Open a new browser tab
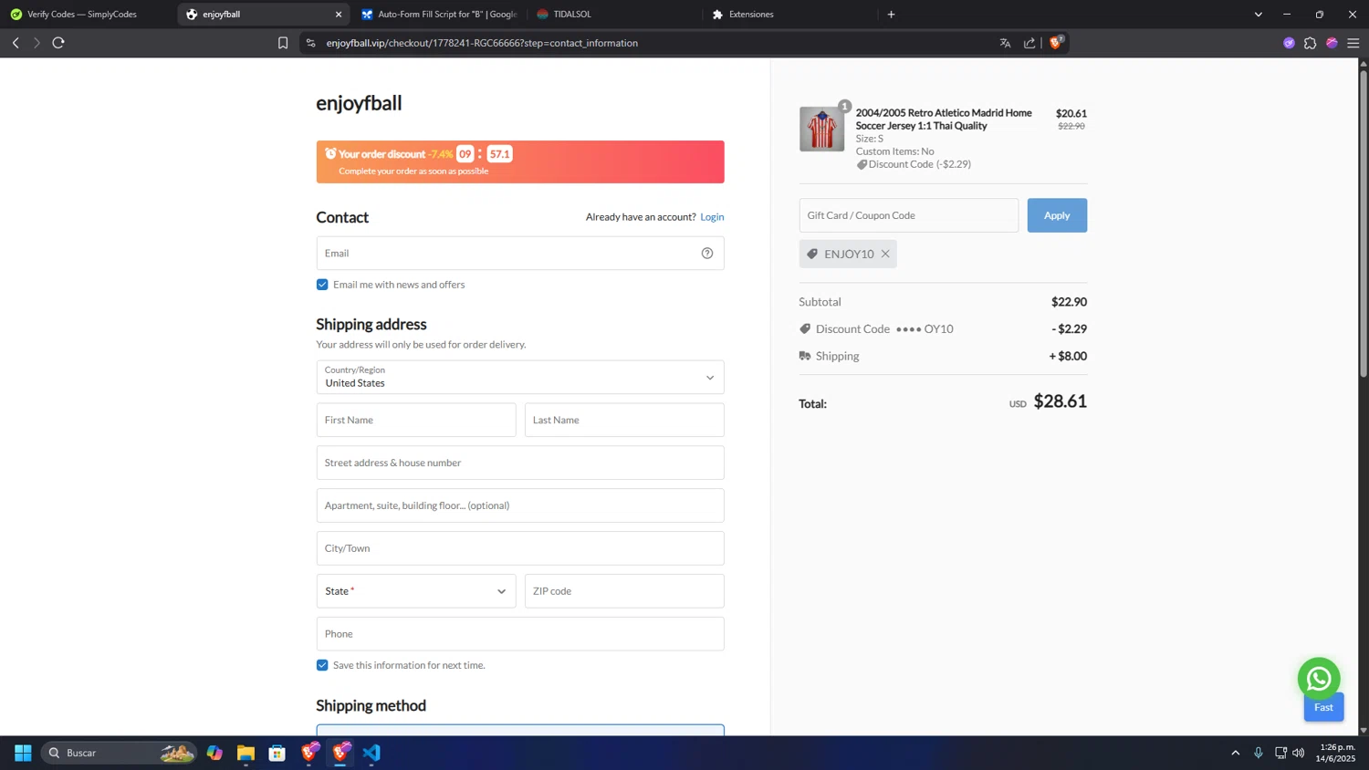Image resolution: width=1369 pixels, height=770 pixels. [891, 15]
